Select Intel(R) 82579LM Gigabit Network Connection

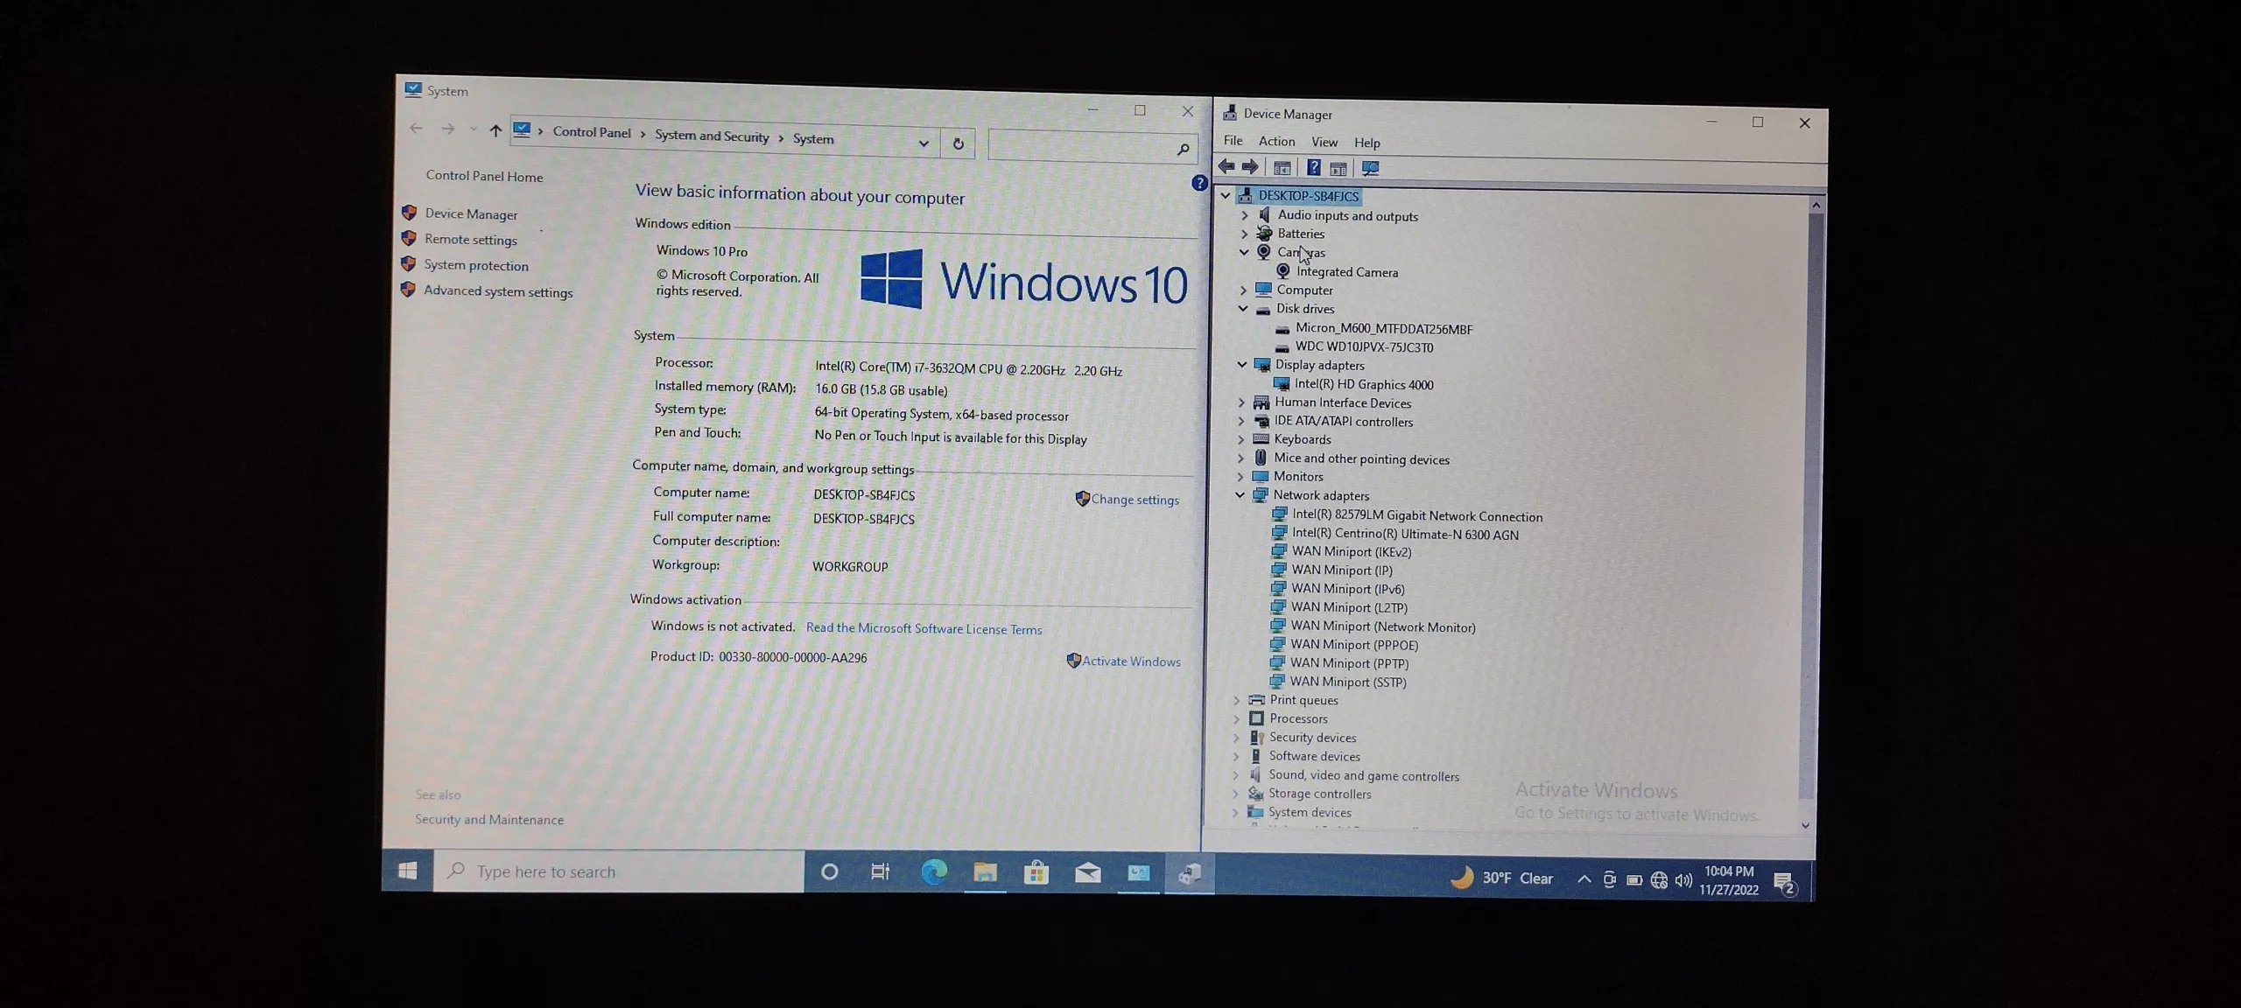coord(1417,516)
